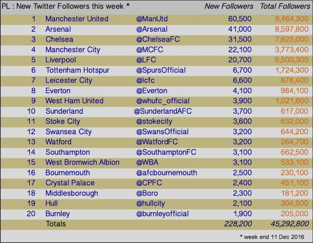
Task: Click the totals new followers value 228,200
Action: pos(238,224)
